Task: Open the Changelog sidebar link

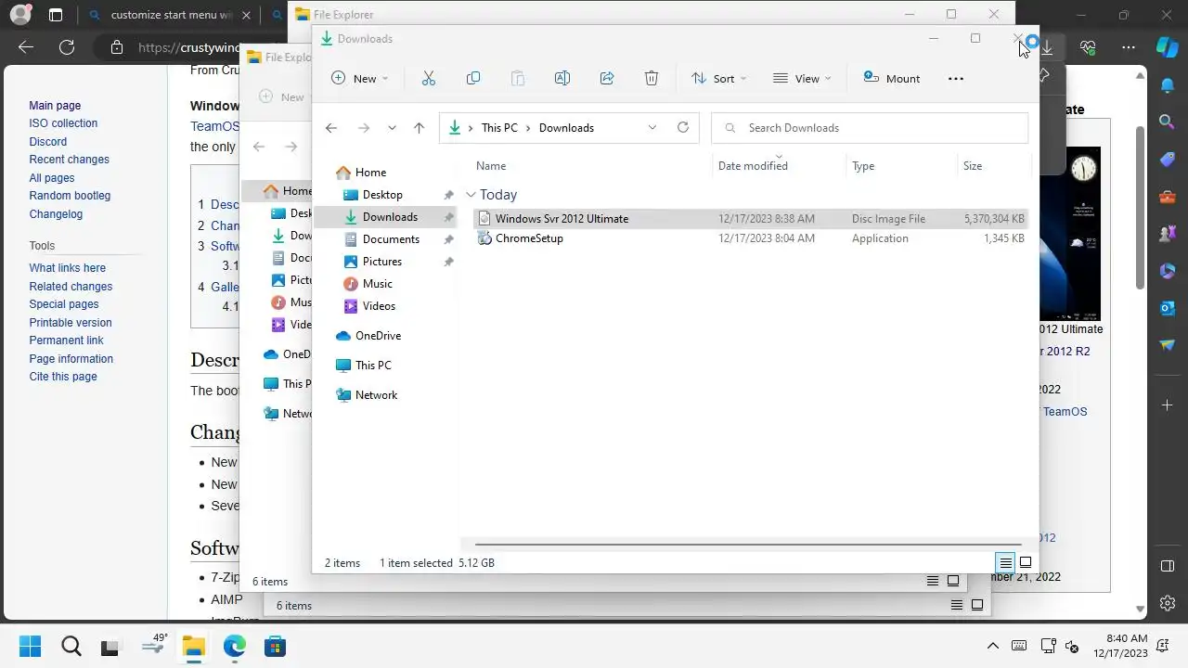Action: [56, 214]
